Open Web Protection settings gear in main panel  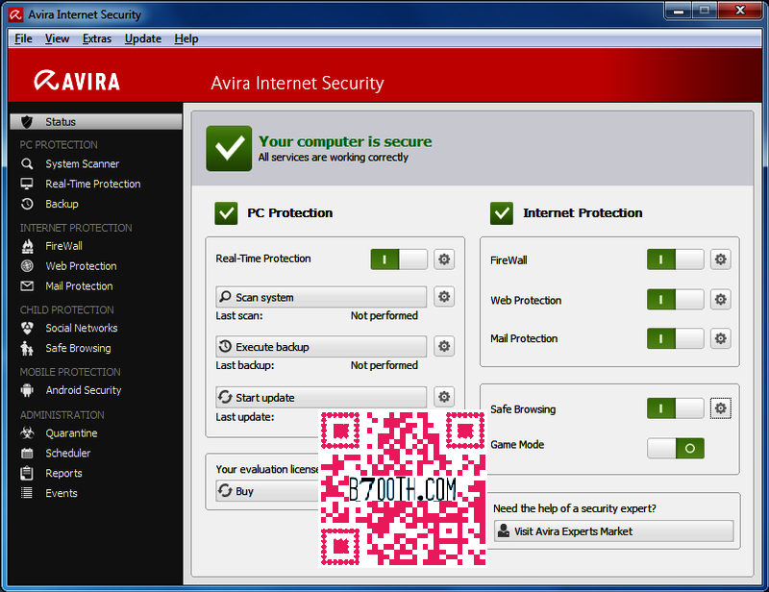(x=720, y=299)
